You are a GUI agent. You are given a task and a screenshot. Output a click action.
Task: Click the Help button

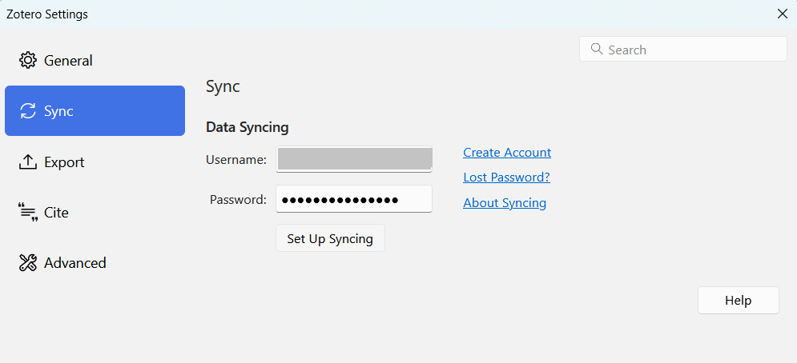coord(738,301)
